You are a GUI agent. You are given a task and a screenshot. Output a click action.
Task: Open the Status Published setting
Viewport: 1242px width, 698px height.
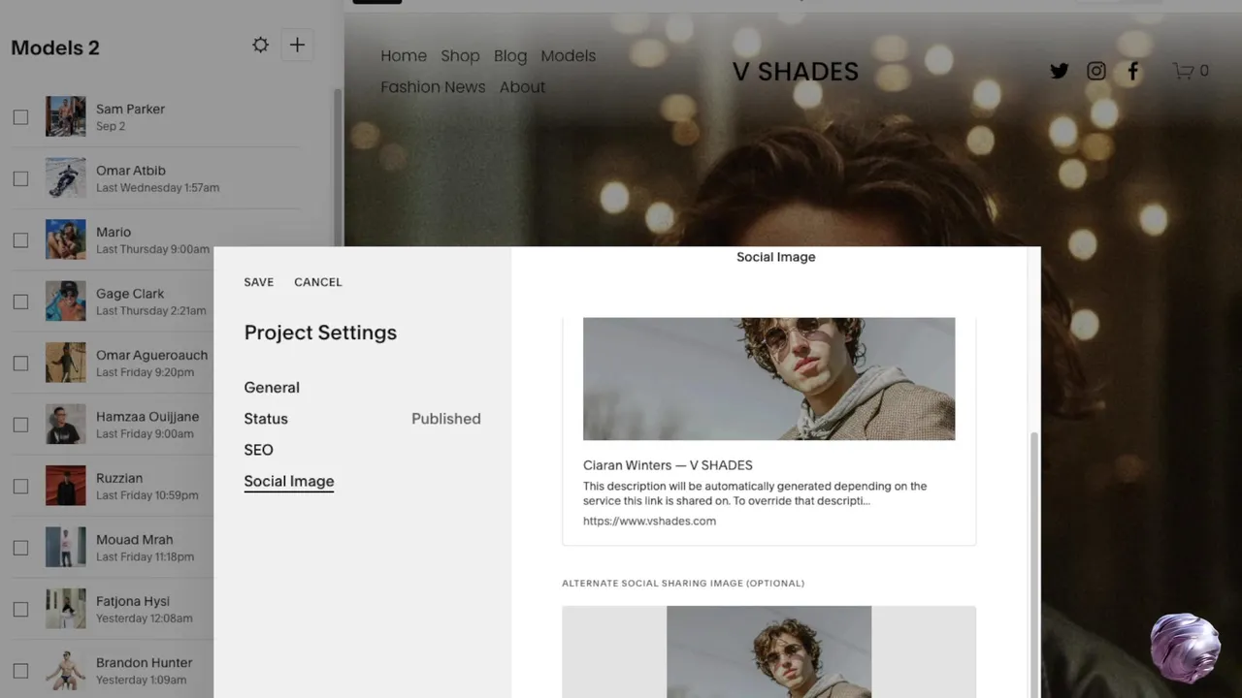[x=362, y=419]
